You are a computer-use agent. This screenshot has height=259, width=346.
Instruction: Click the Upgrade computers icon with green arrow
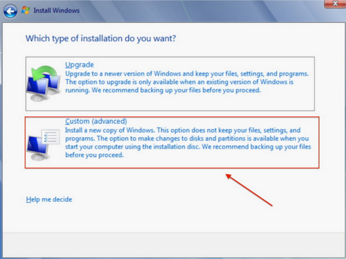[x=43, y=83]
